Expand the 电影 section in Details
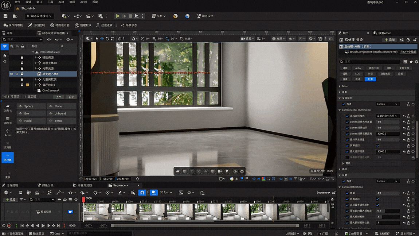This screenshot has width=419, height=236. pos(340,92)
